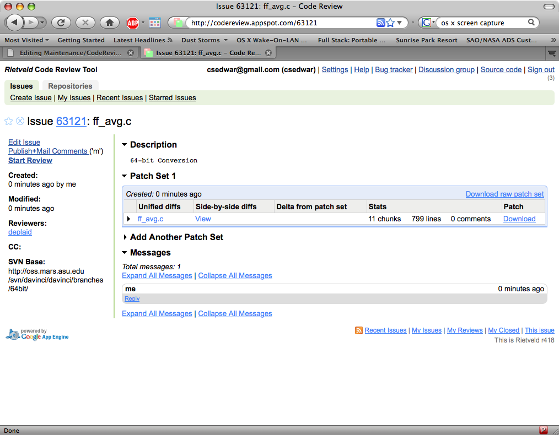Click the grid calendar toolbar icon
The width and height of the screenshot is (559, 435).
point(155,23)
